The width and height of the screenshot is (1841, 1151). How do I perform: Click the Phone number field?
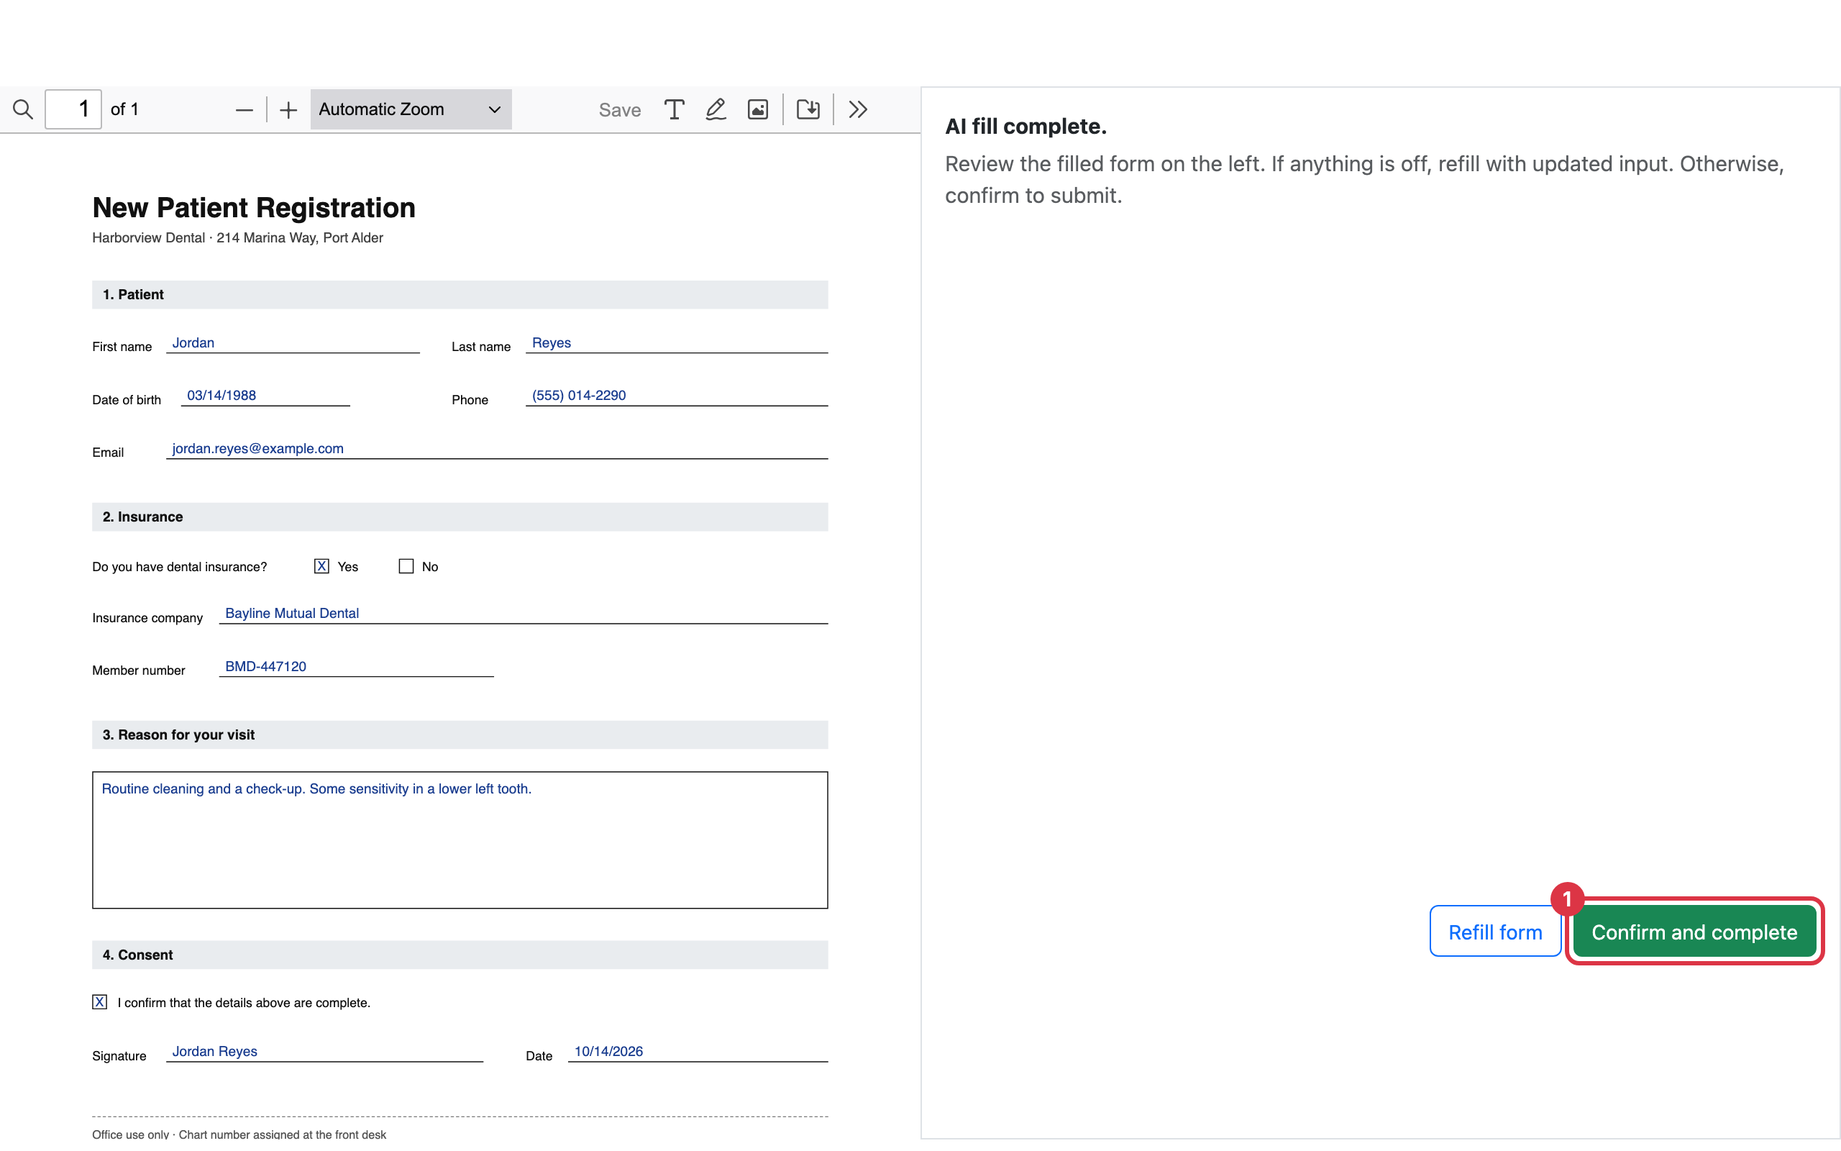(x=676, y=395)
